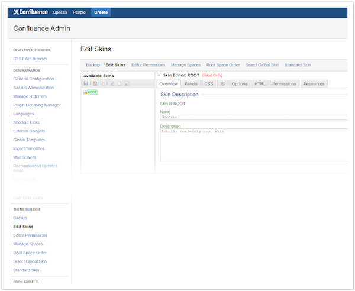Open the Overview tab
The width and height of the screenshot is (355, 291).
pos(169,84)
